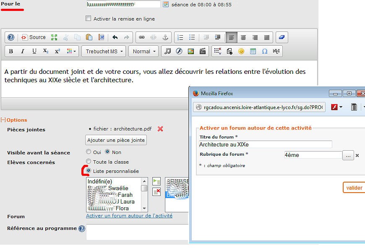Open the text color palette dropdown
365x248 pixels.
72,52
